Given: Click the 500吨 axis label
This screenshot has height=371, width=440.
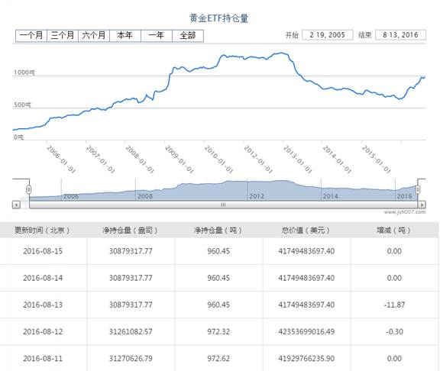Looking at the screenshot, I should point(22,105).
